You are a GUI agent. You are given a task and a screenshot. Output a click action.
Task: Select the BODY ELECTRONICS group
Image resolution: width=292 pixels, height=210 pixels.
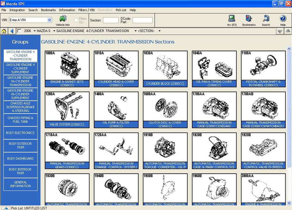click(x=20, y=133)
